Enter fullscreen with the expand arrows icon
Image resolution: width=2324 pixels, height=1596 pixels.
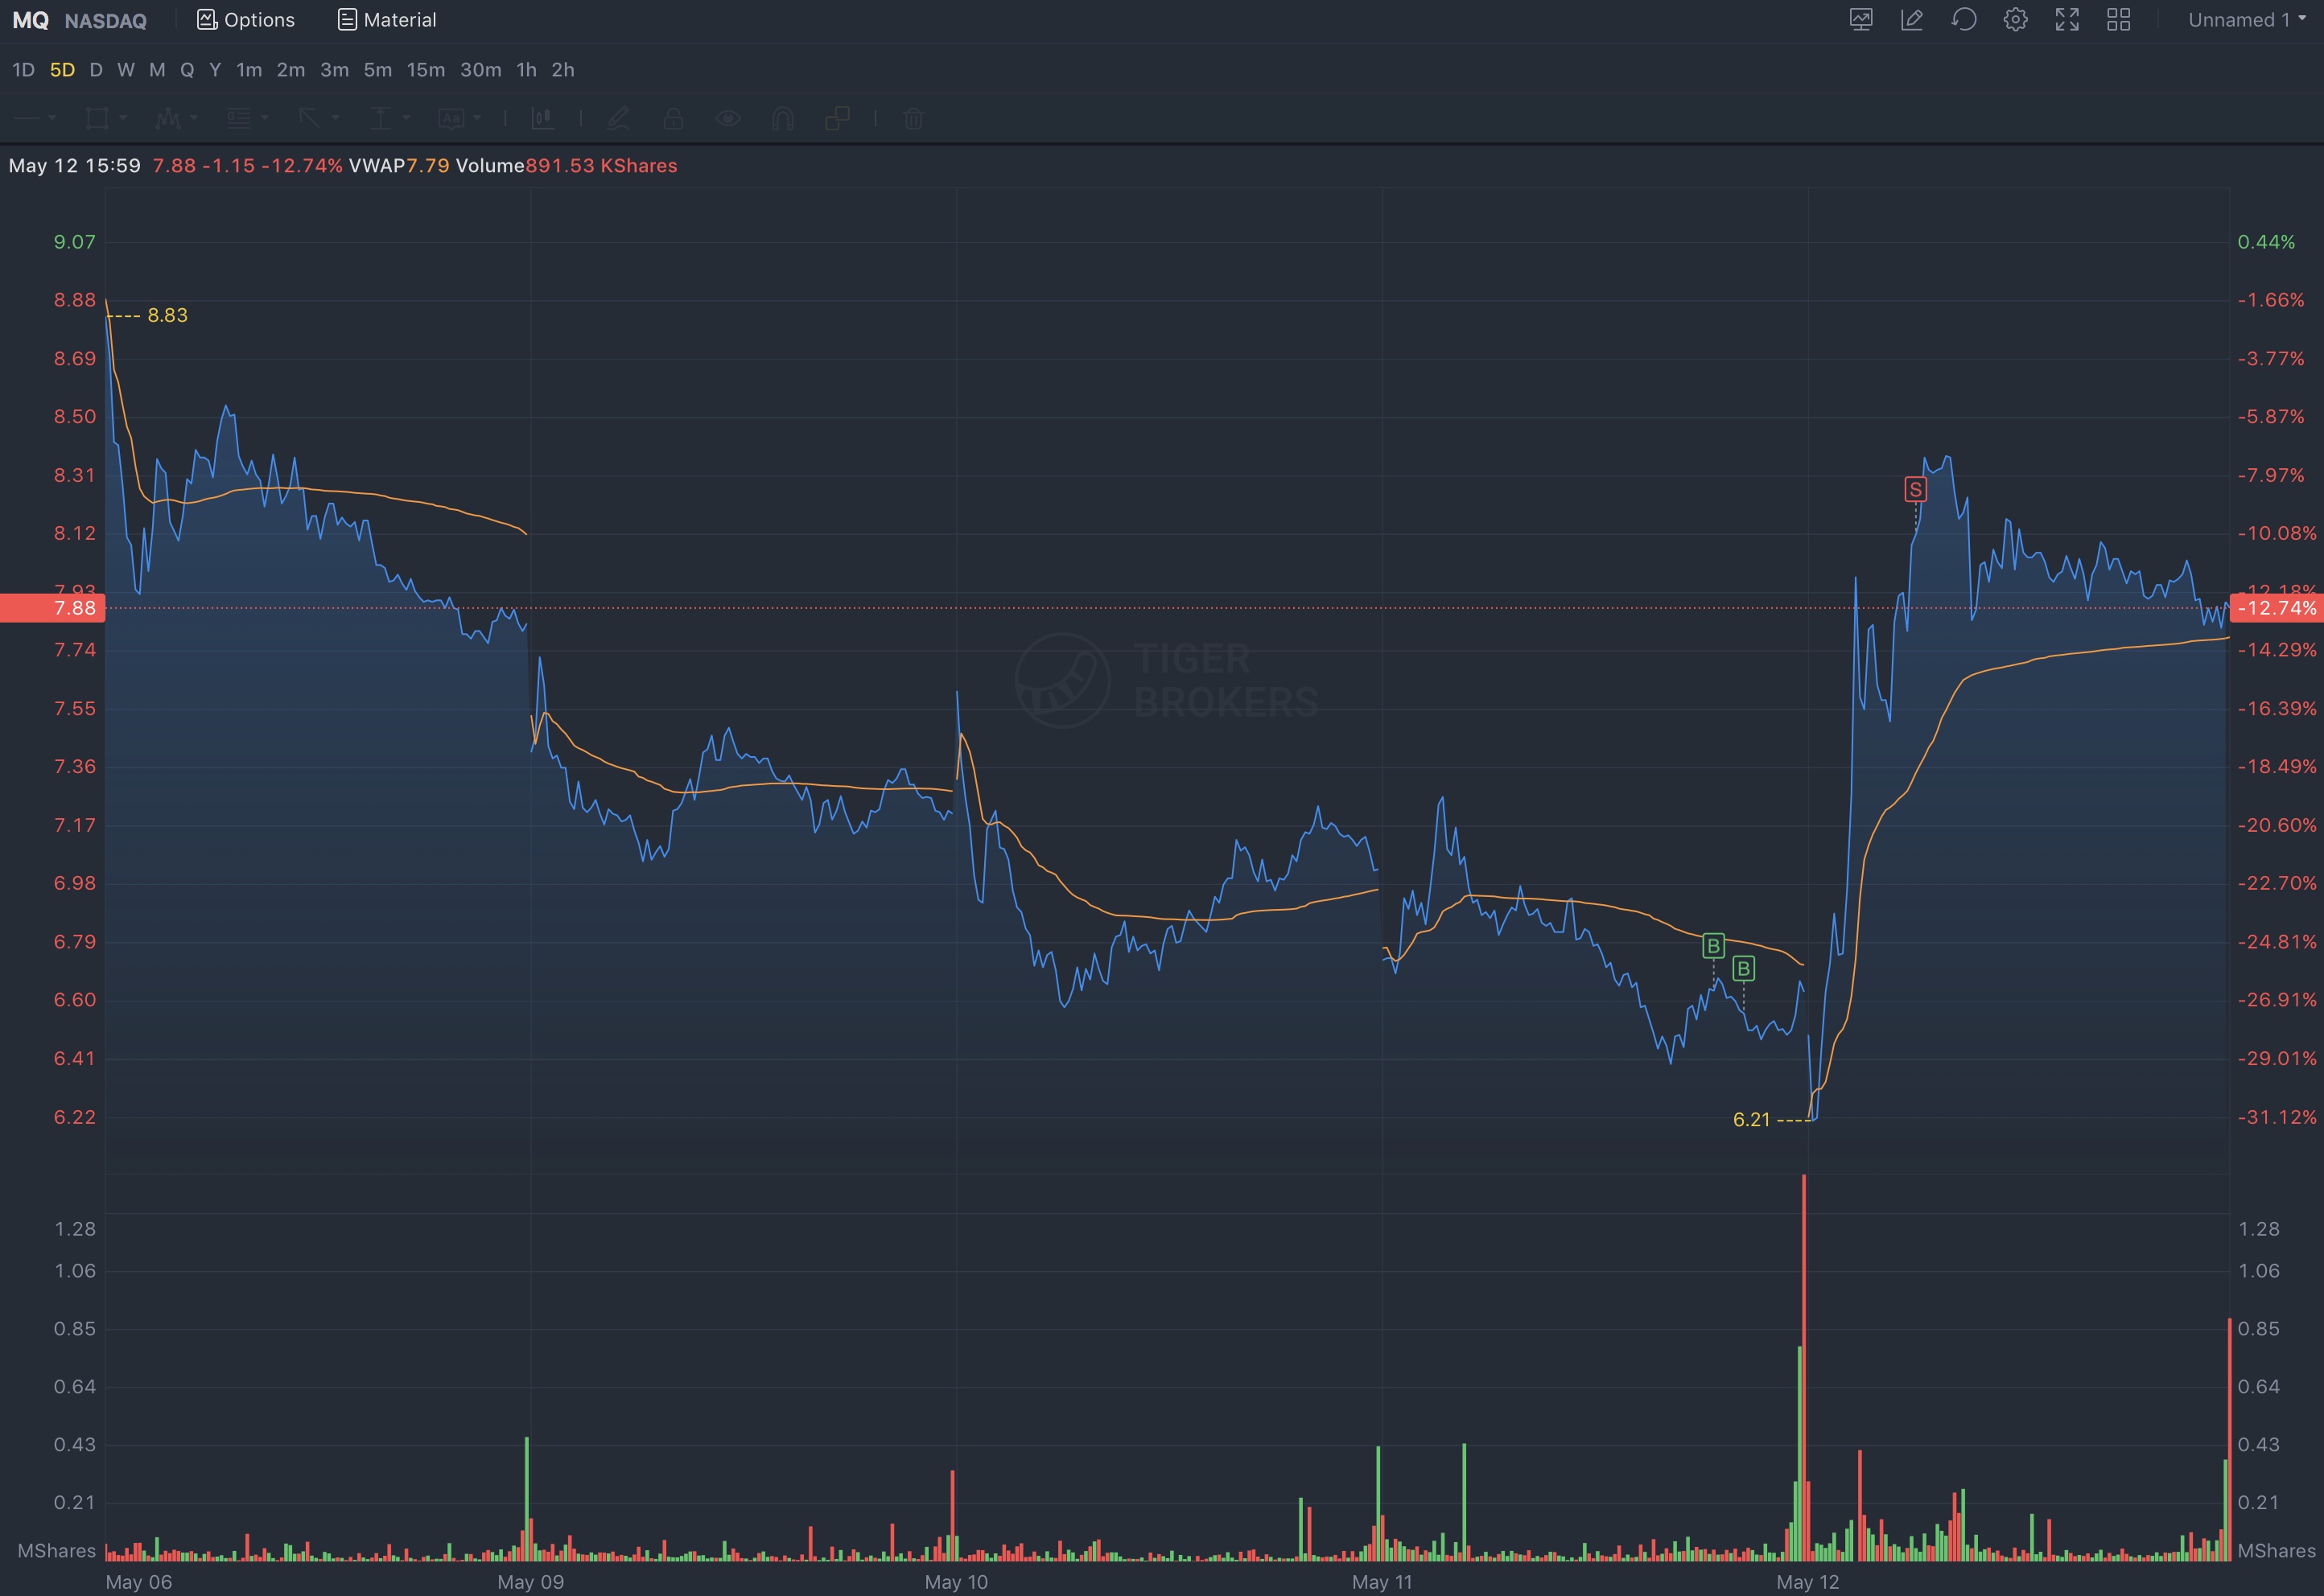[x=2066, y=20]
